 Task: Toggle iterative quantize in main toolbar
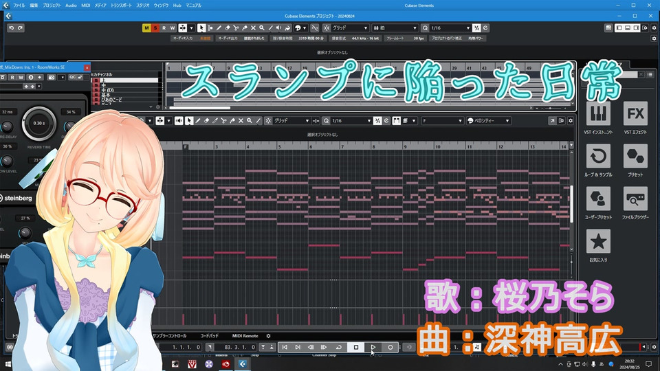point(476,27)
